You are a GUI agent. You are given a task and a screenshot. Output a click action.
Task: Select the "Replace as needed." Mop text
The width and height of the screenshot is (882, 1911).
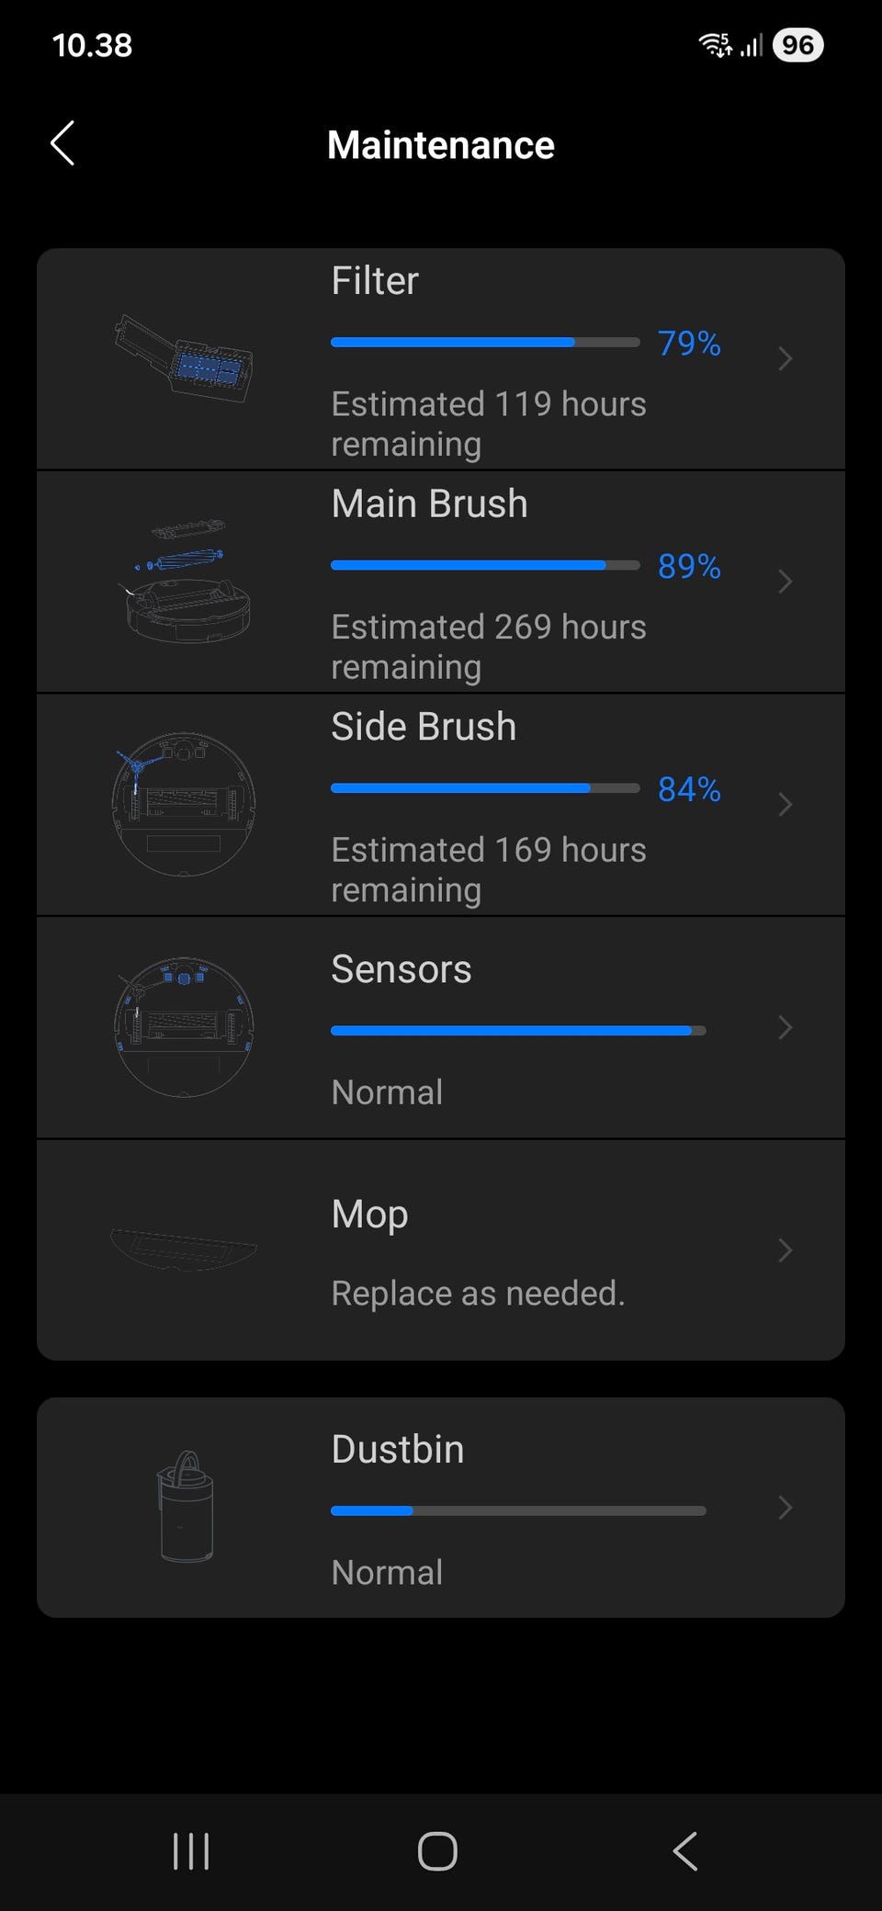(478, 1293)
